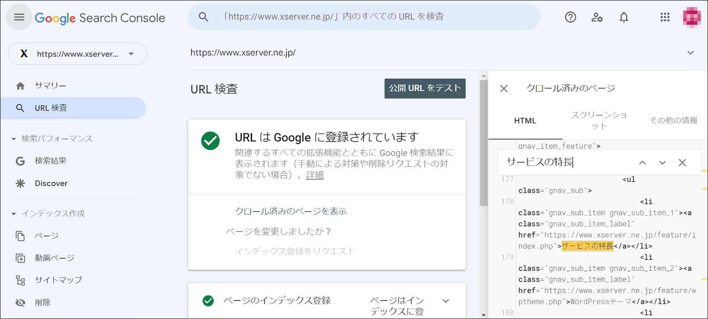708x319 pixels.
Task: Click line number 179 in HTML
Action: pyautogui.click(x=508, y=258)
